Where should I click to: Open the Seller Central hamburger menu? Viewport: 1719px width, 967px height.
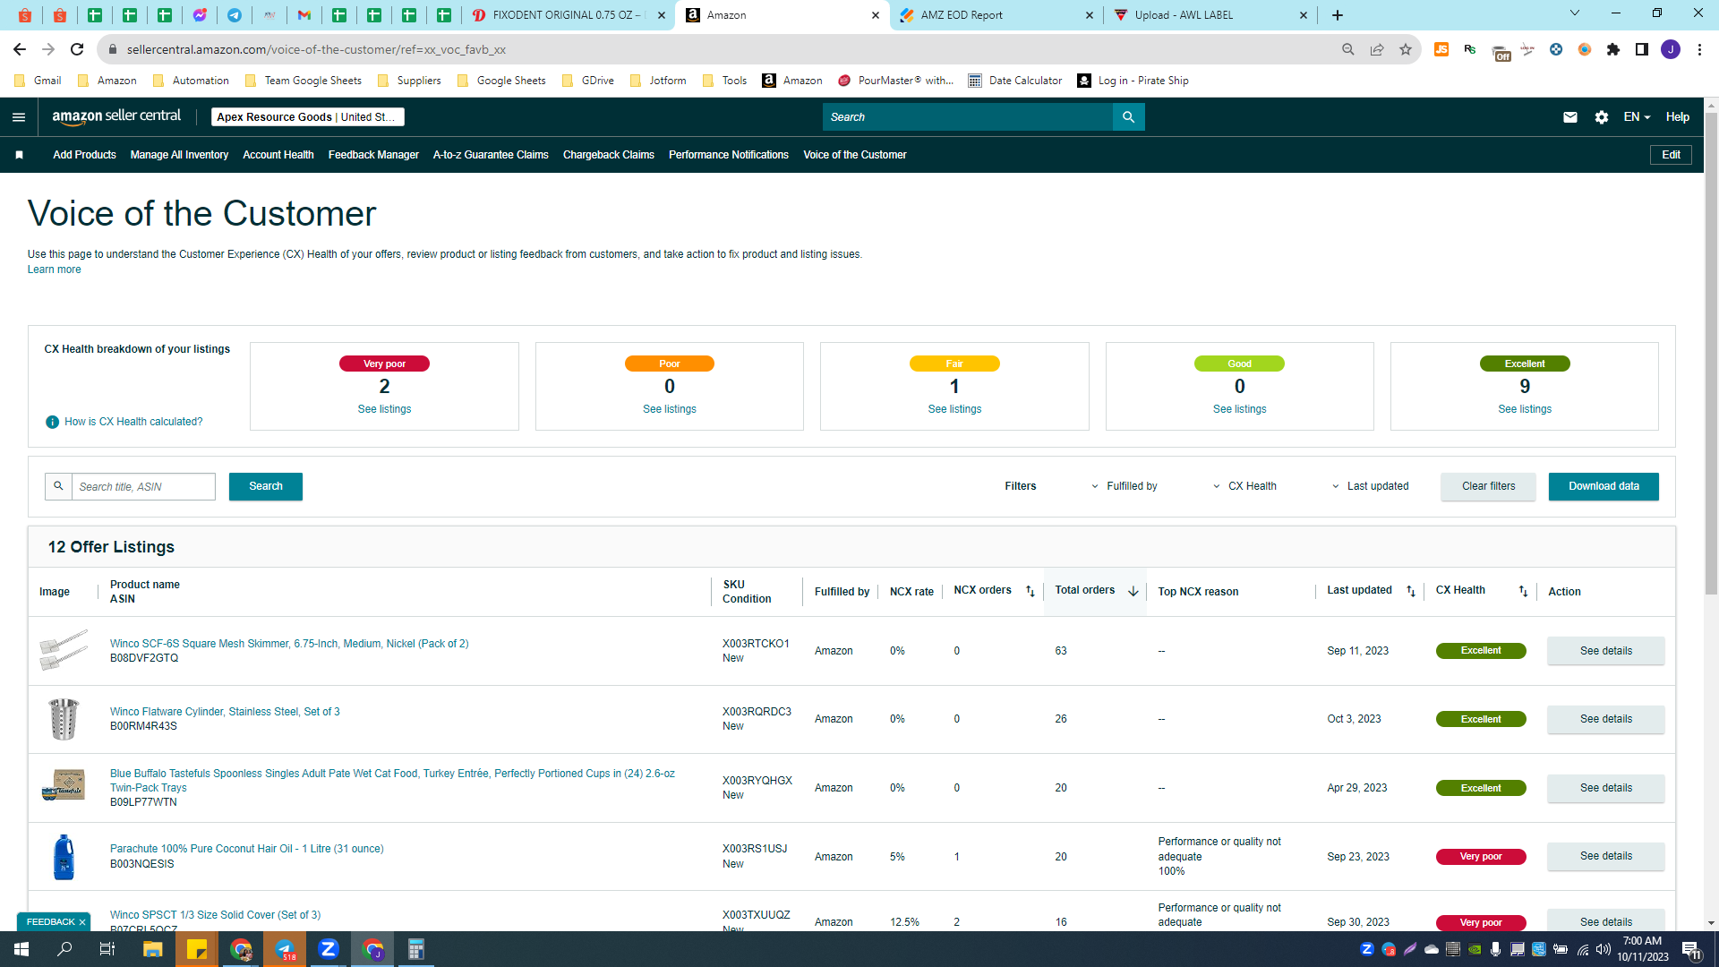pyautogui.click(x=19, y=117)
